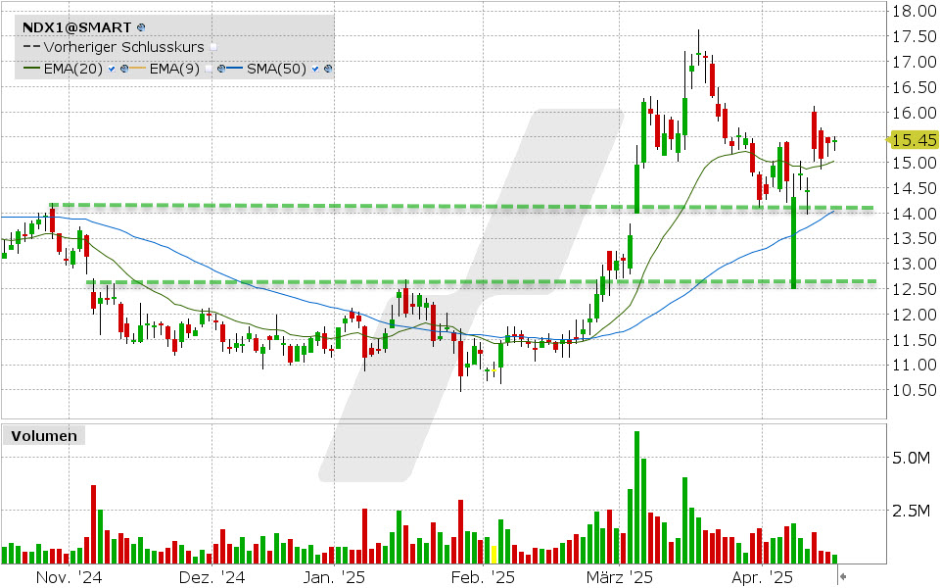Screen dimensions: 940x588
Task: Click the Feb. '25 date label
Action: tap(483, 577)
